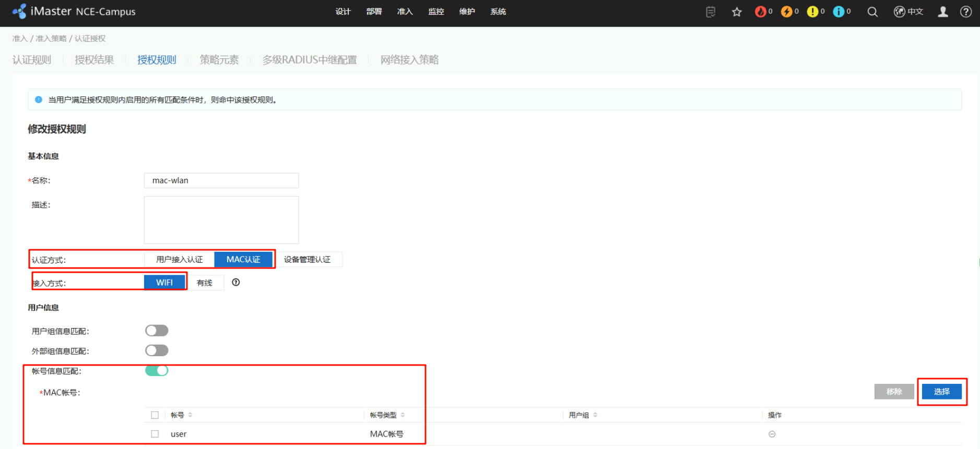Click the 名称 input field with mac-wlan

coord(221,180)
